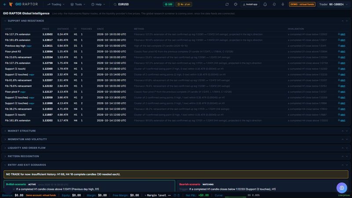
Task: Move Pattern Recognition section up
Action: tap(343, 156)
